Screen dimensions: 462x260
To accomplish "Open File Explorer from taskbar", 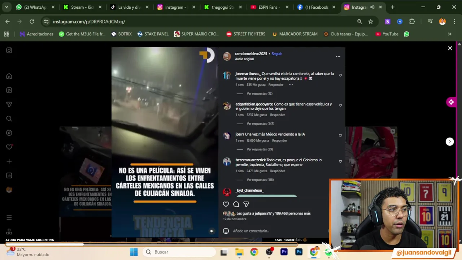I will point(239,252).
